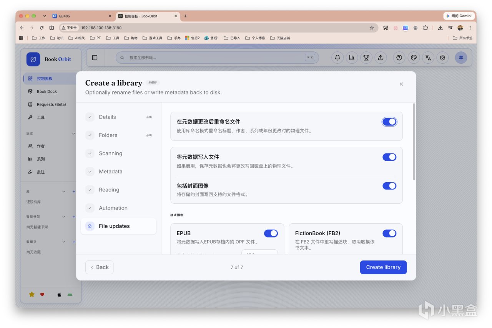Click the notifications bell icon
Viewport: 492px width, 328px height.
(337, 58)
